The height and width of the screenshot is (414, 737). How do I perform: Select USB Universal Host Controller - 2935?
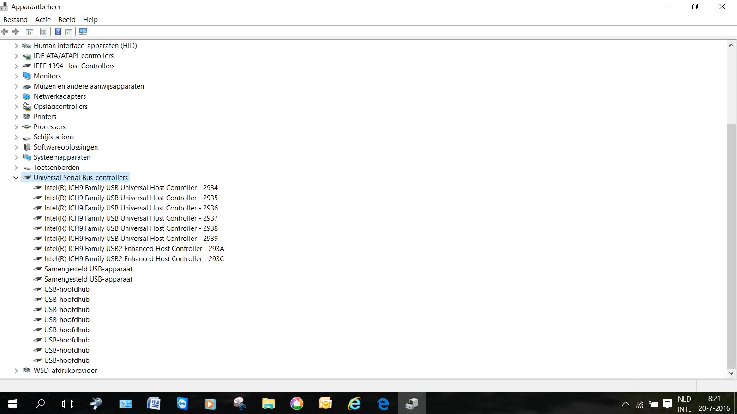pos(131,198)
